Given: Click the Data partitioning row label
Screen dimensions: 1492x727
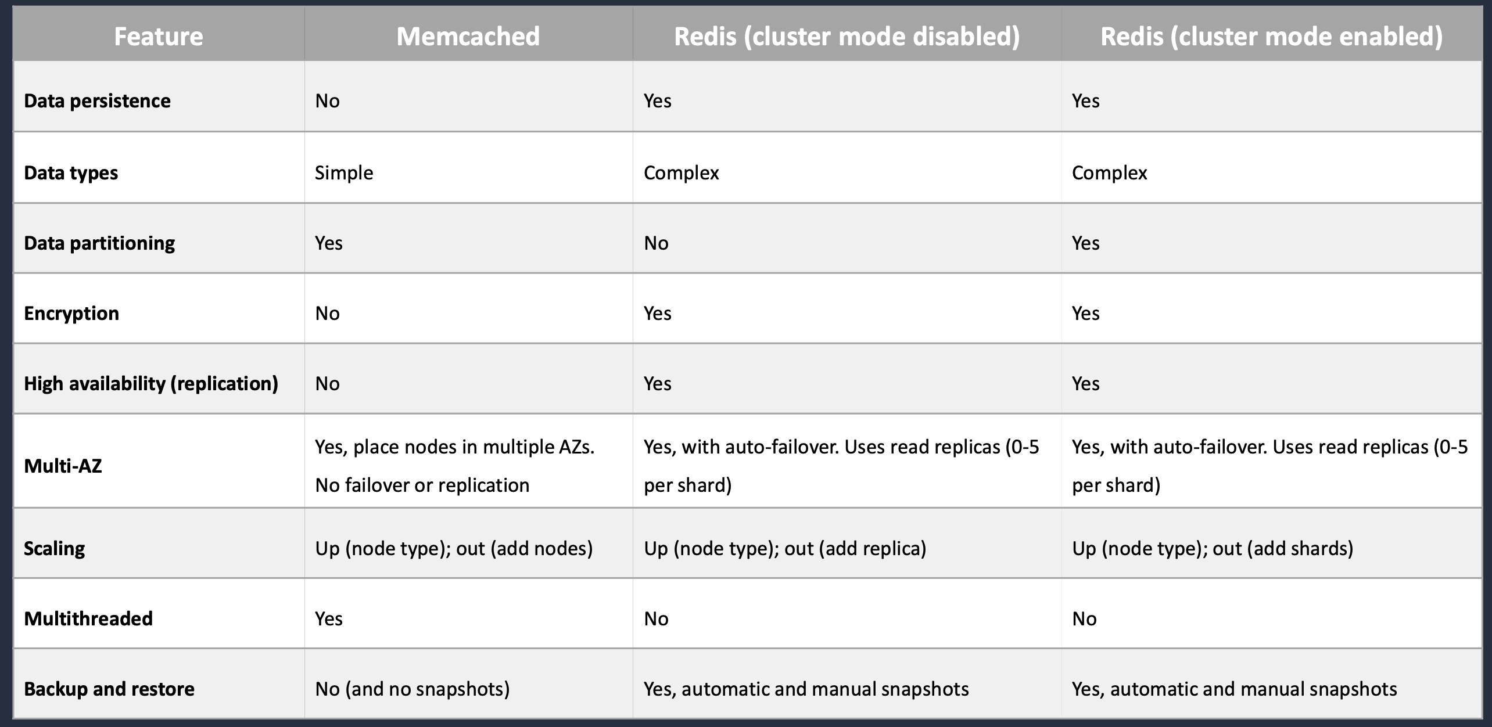Looking at the screenshot, I should click(x=99, y=243).
